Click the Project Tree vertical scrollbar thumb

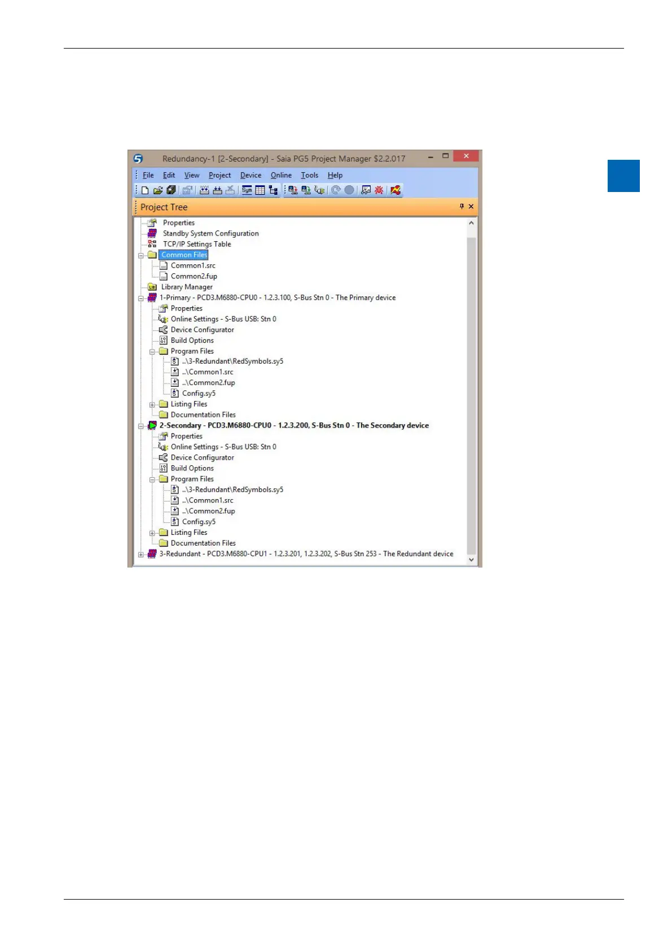[472, 395]
